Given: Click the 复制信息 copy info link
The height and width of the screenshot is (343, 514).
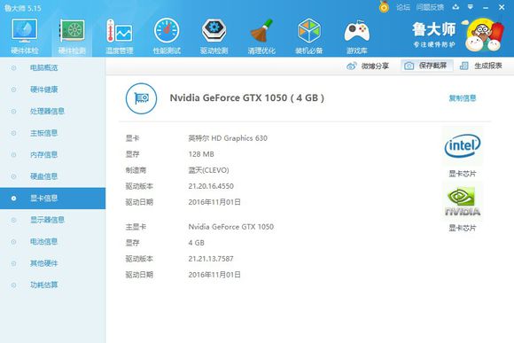Looking at the screenshot, I should [463, 98].
